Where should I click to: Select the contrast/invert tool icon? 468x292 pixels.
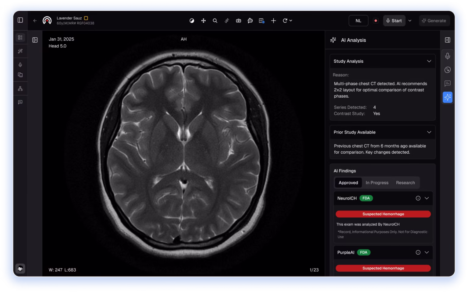(x=192, y=21)
